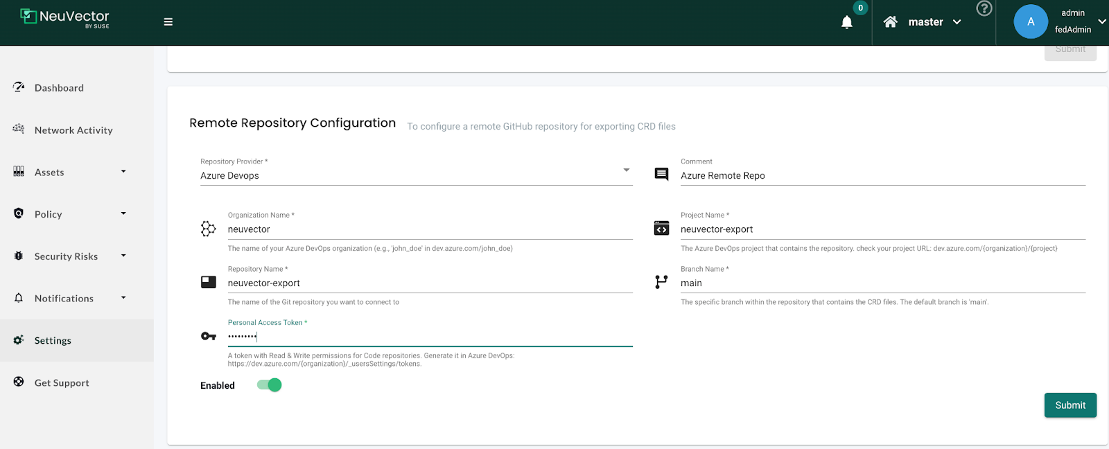Screen dimensions: 1109x449
Task: Click the Remote Repository Configuration heading
Action: tap(292, 123)
